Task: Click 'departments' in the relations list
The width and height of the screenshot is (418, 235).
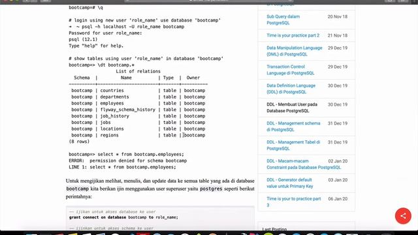Action: tap(115, 97)
